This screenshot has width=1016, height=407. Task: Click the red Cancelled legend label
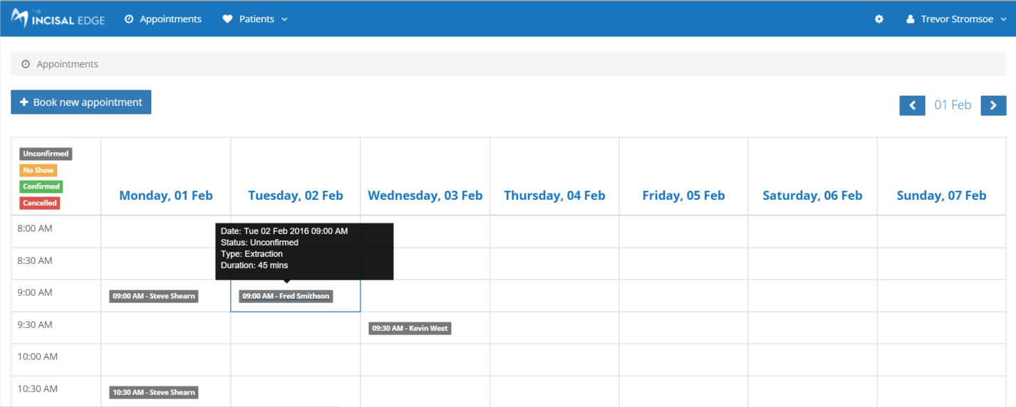tap(40, 203)
